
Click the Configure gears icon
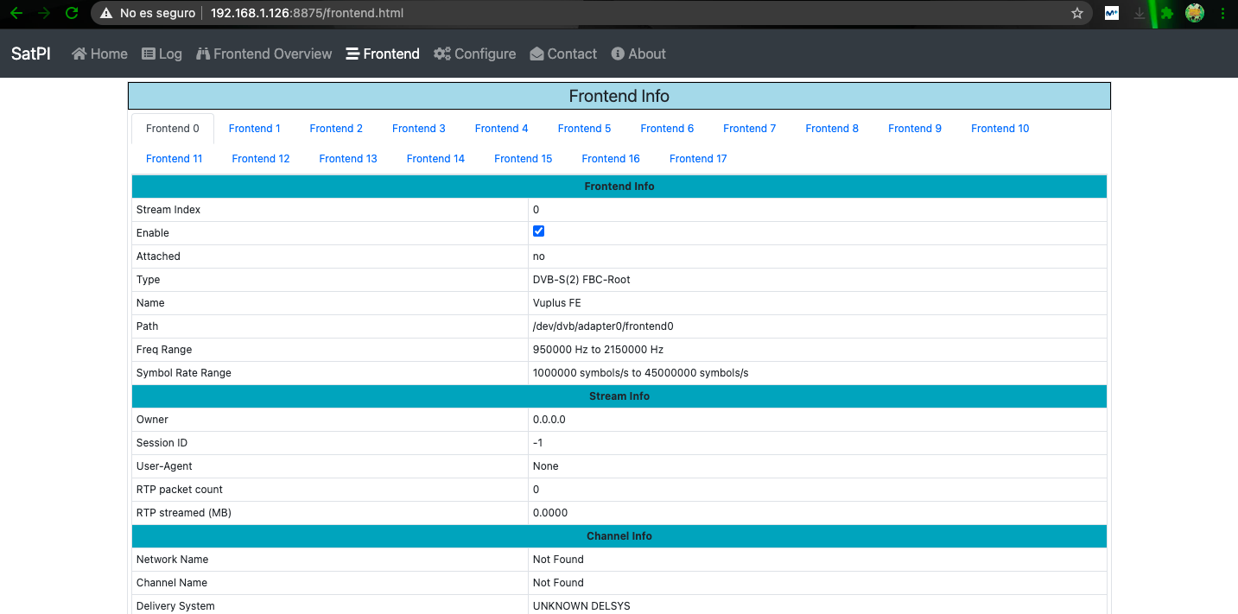click(442, 54)
